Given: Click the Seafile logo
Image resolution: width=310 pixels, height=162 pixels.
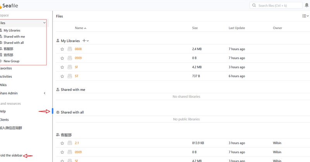Looking at the screenshot, I should point(9,6).
